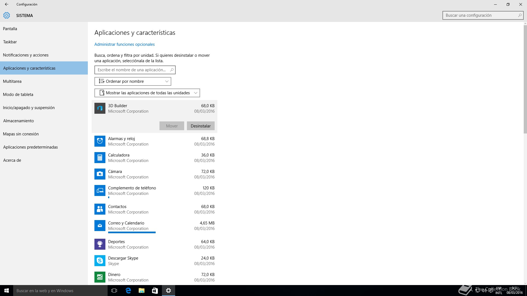
Task: Expand the Ordenar por nombre dropdown
Action: (x=133, y=81)
